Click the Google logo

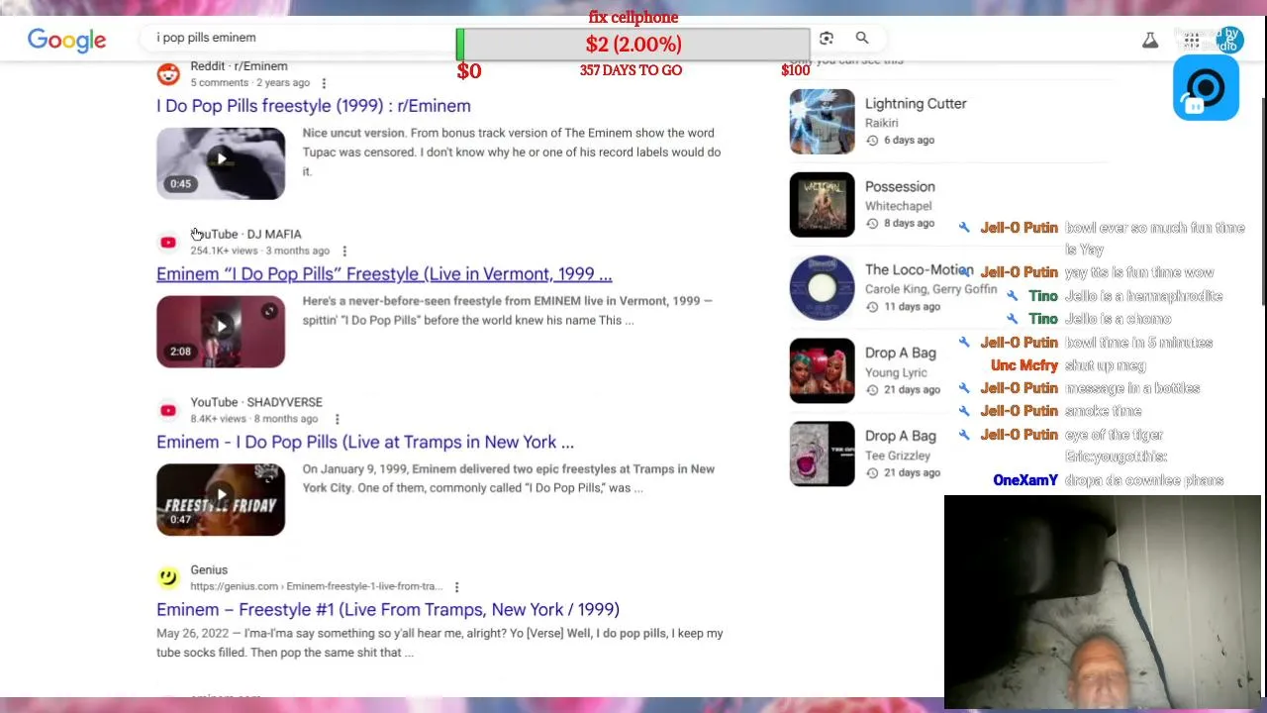[x=66, y=40]
